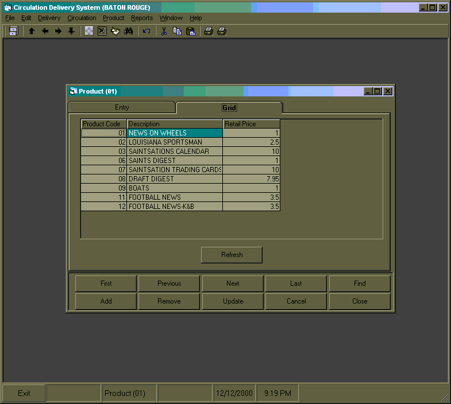Click the undo icon in toolbar
Screen dimensions: 451x404
pyautogui.click(x=147, y=31)
